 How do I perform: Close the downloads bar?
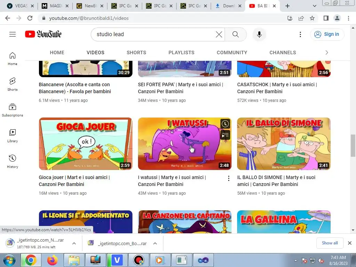pyautogui.click(x=350, y=243)
